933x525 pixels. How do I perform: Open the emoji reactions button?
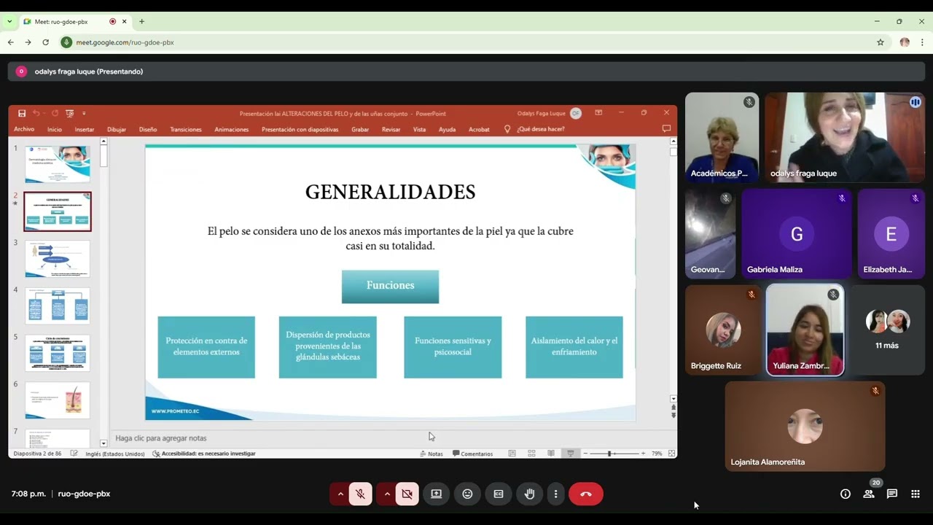(467, 494)
